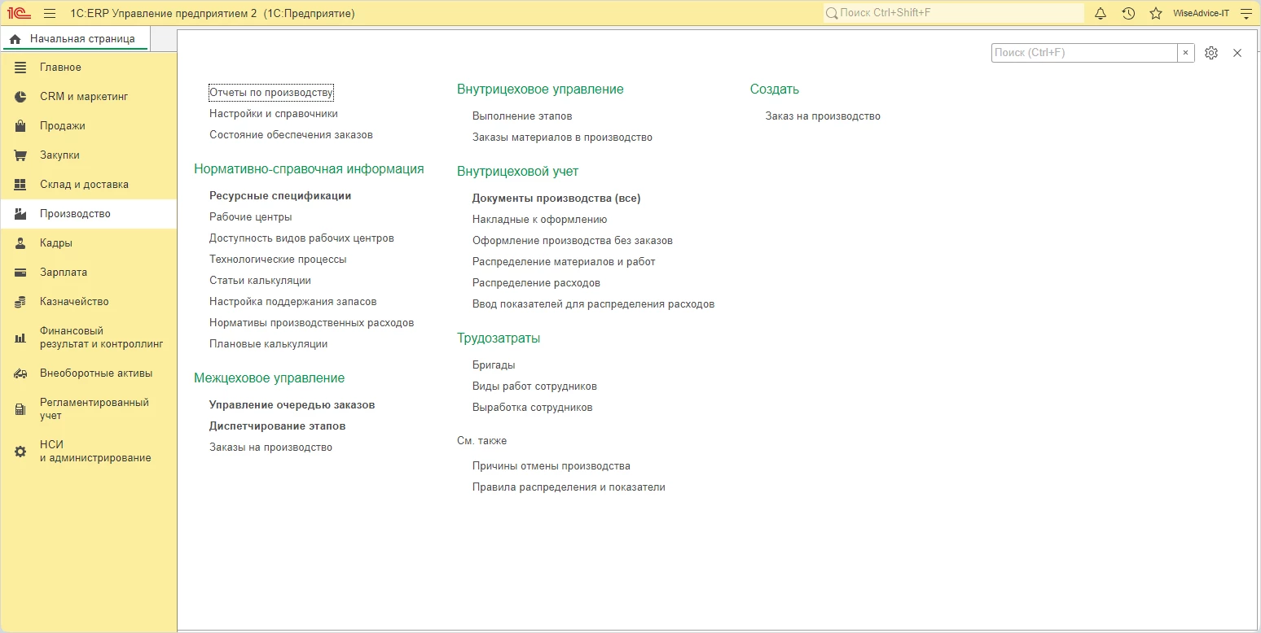Viewport: 1261px width, 633px height.
Task: Open Документы производства (все)
Action: pyautogui.click(x=556, y=199)
